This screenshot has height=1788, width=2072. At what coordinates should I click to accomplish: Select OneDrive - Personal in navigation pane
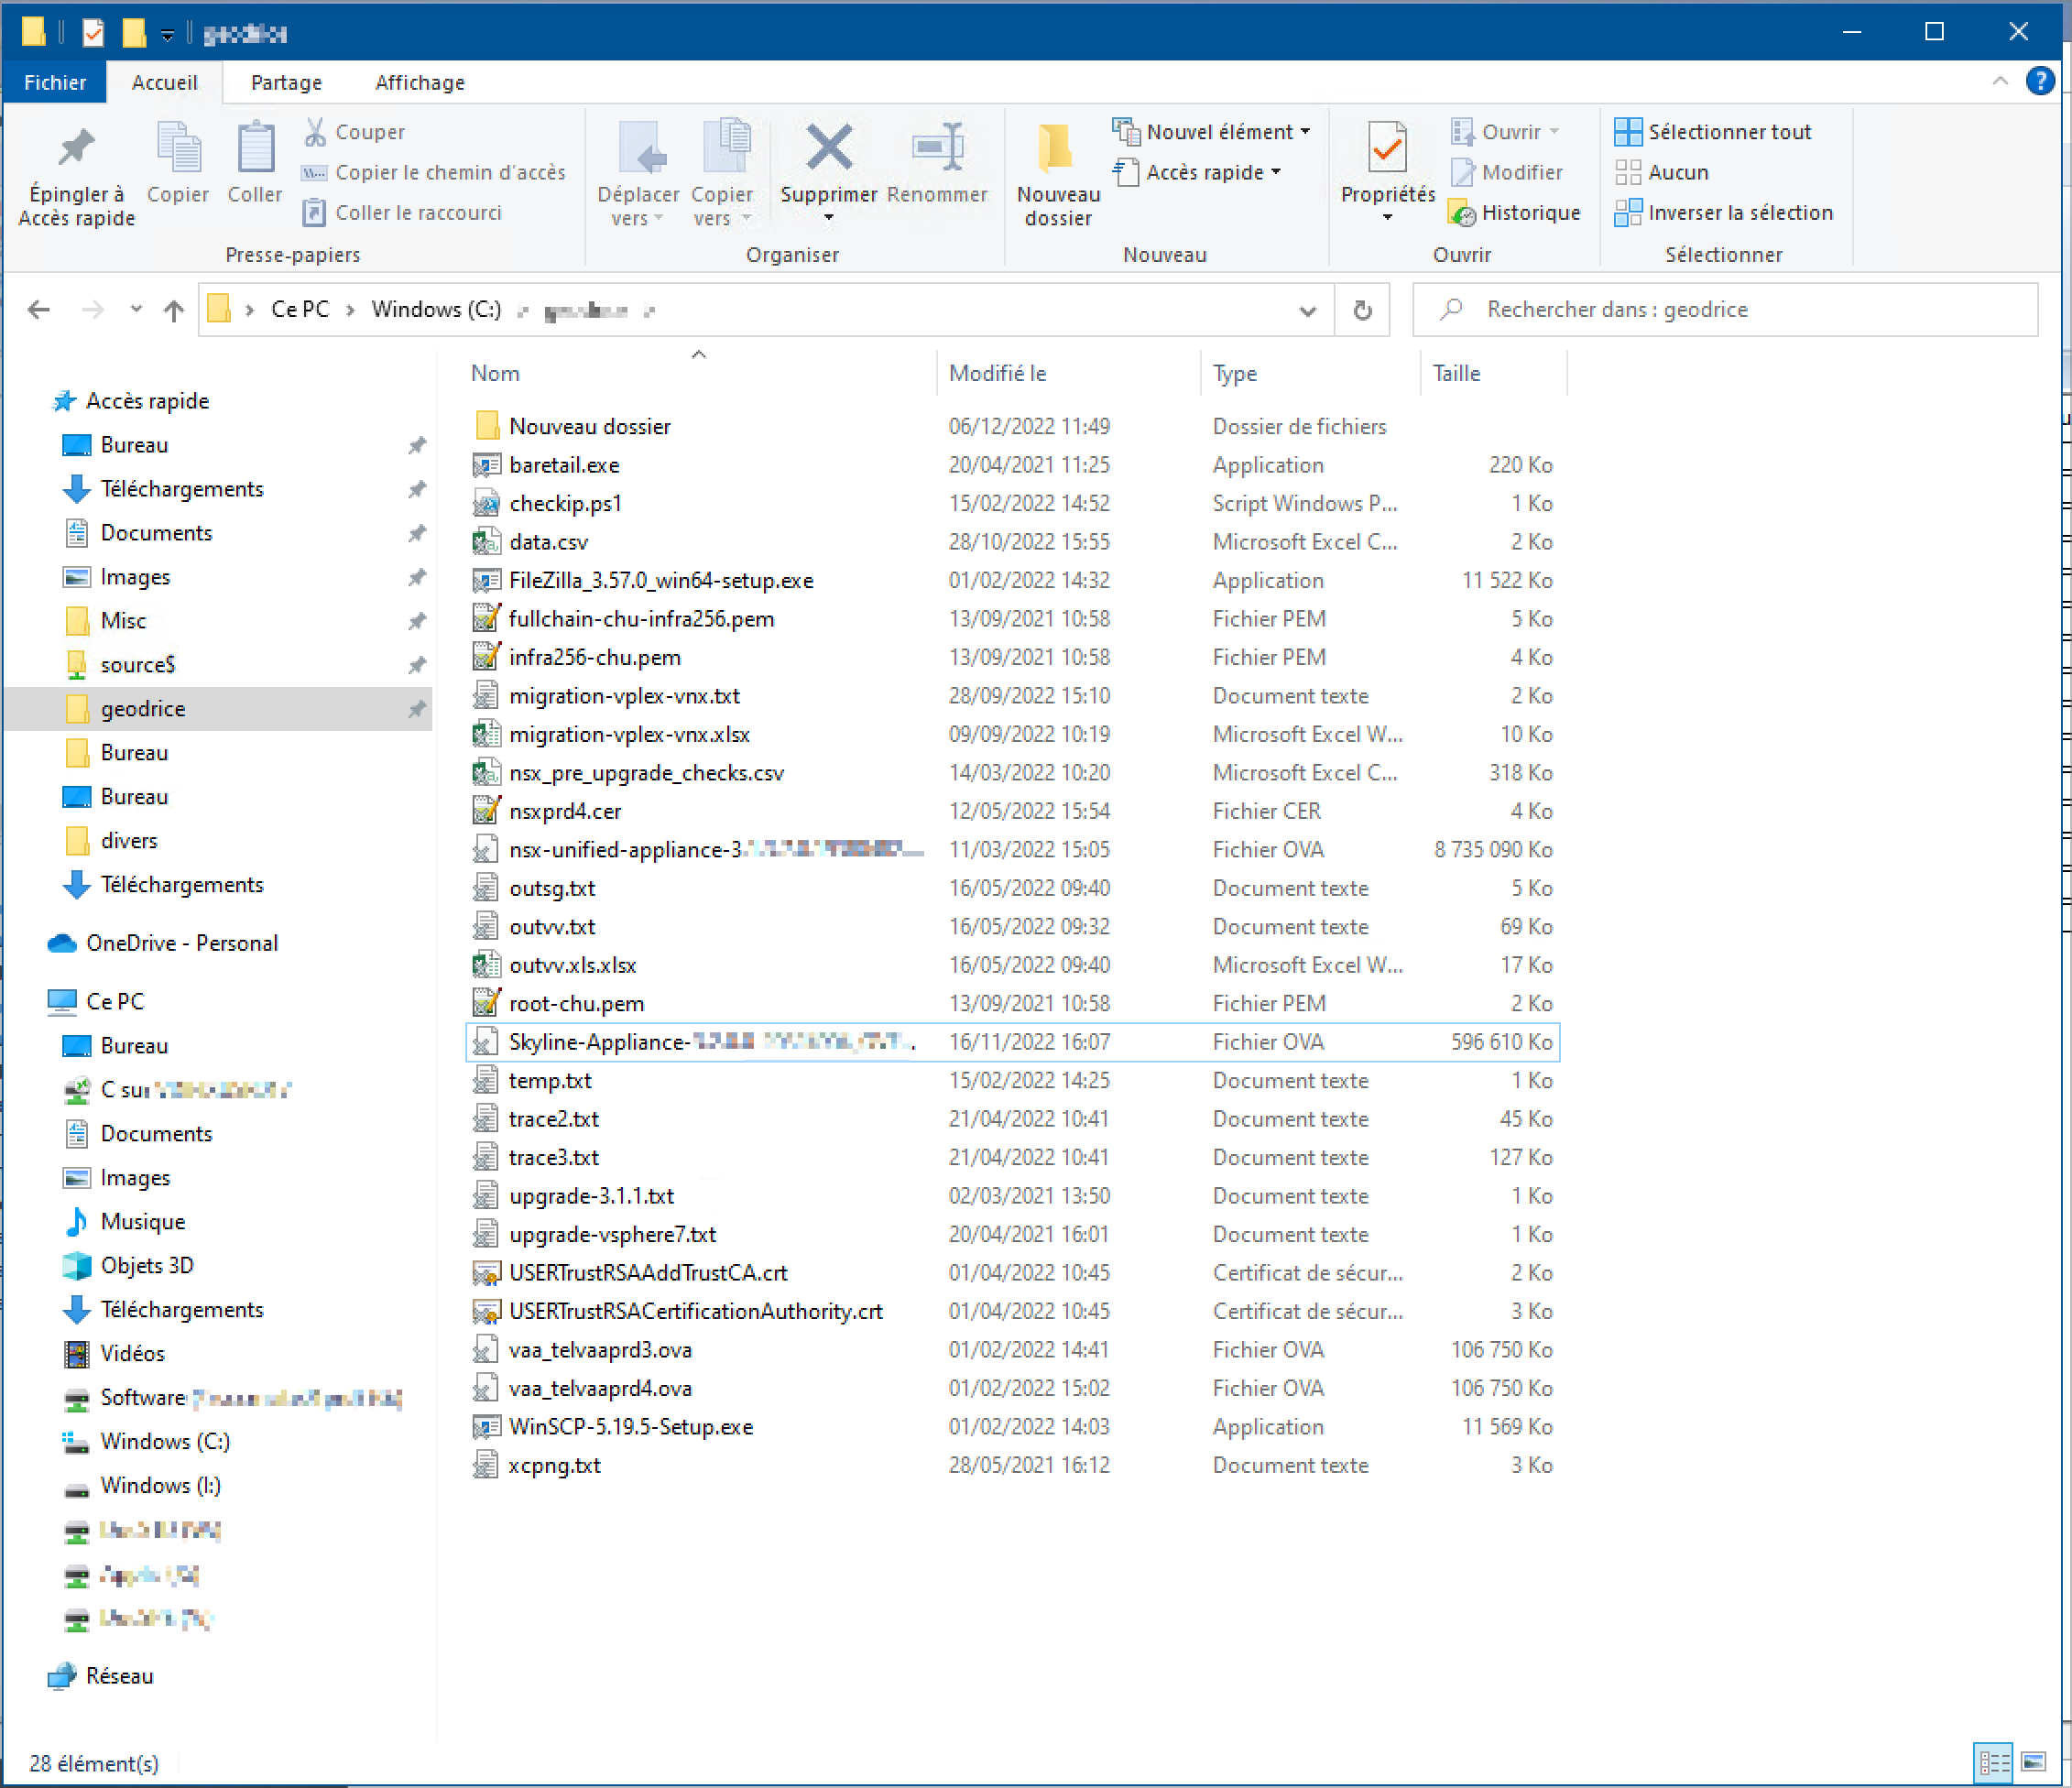pyautogui.click(x=181, y=943)
